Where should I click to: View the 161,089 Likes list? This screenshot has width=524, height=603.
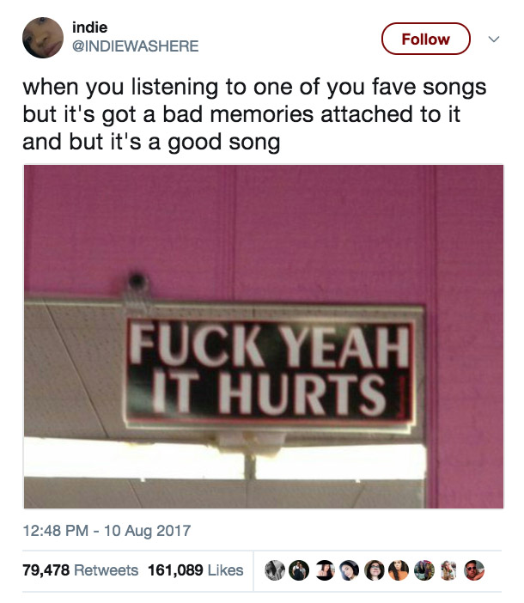tap(195, 569)
